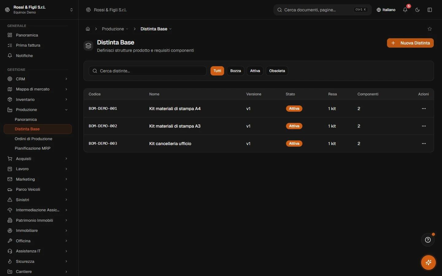Sort by the Codice column header
Image resolution: width=442 pixels, height=276 pixels.
[x=95, y=94]
